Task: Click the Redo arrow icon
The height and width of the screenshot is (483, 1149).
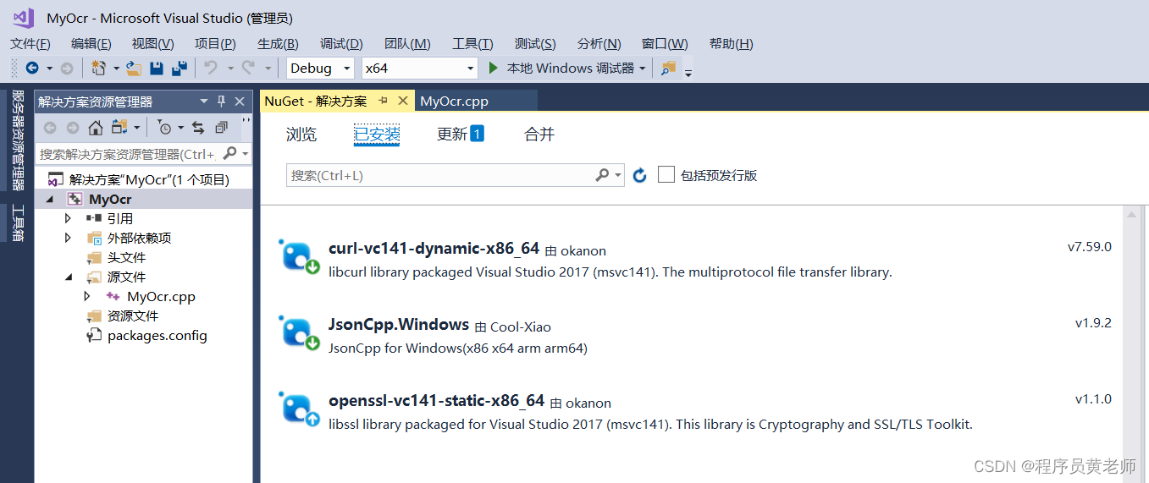Action: coord(248,68)
